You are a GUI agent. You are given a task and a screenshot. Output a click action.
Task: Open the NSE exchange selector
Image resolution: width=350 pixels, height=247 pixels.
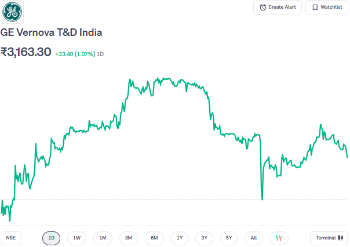point(10,238)
